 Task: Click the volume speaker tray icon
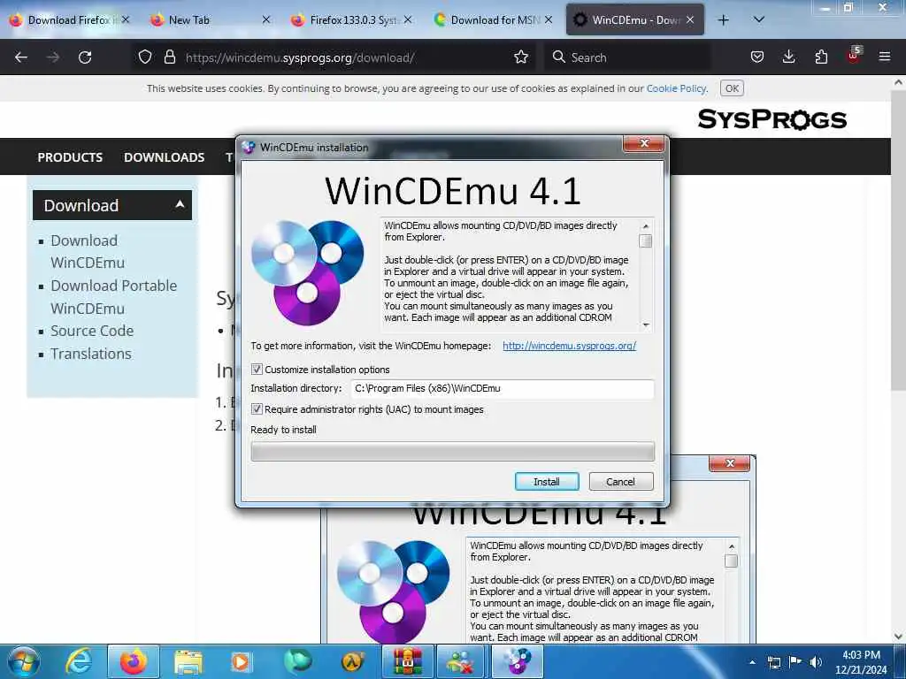pyautogui.click(x=816, y=662)
